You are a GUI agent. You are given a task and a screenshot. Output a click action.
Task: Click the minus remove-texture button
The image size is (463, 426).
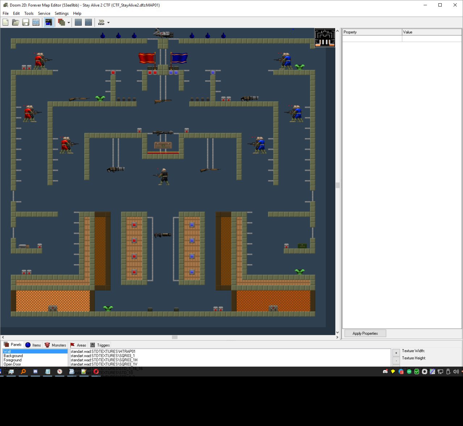(x=396, y=360)
